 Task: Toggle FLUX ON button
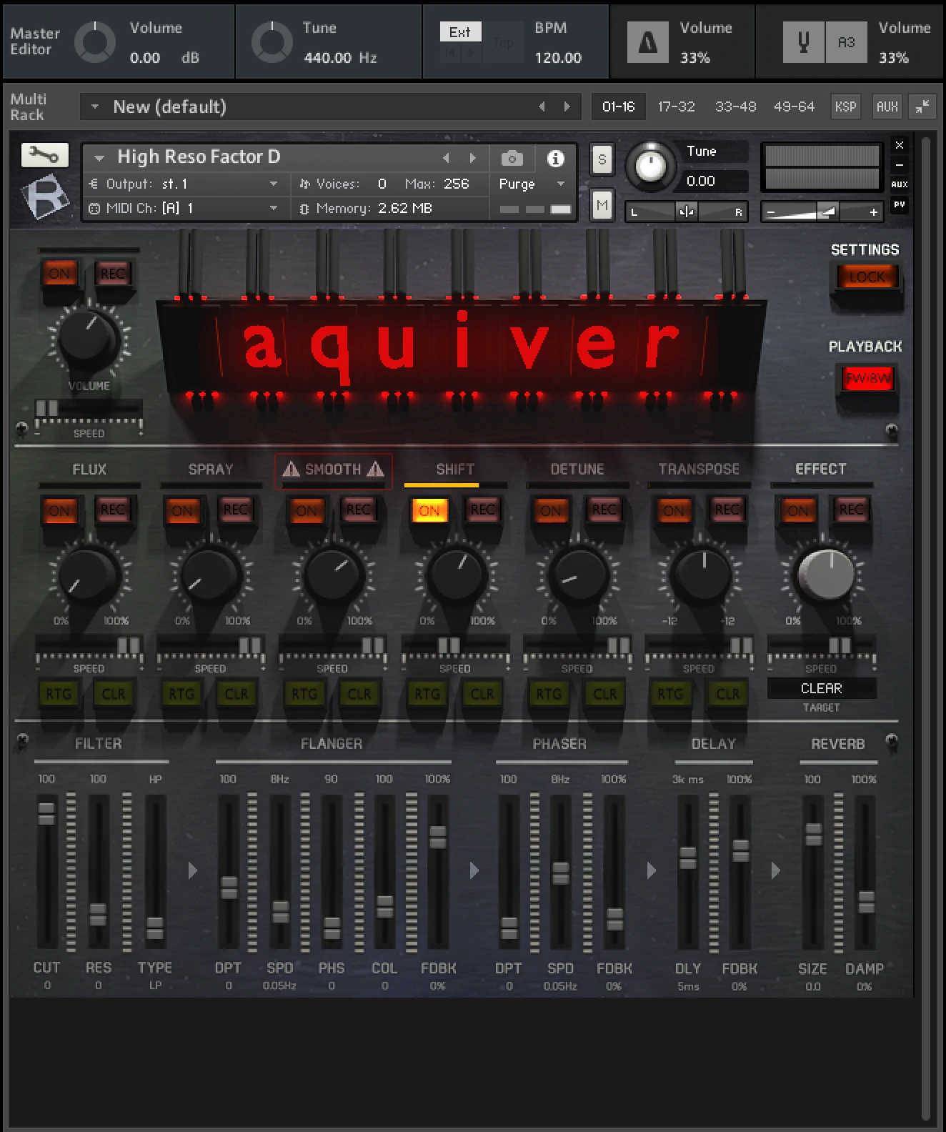pyautogui.click(x=60, y=511)
